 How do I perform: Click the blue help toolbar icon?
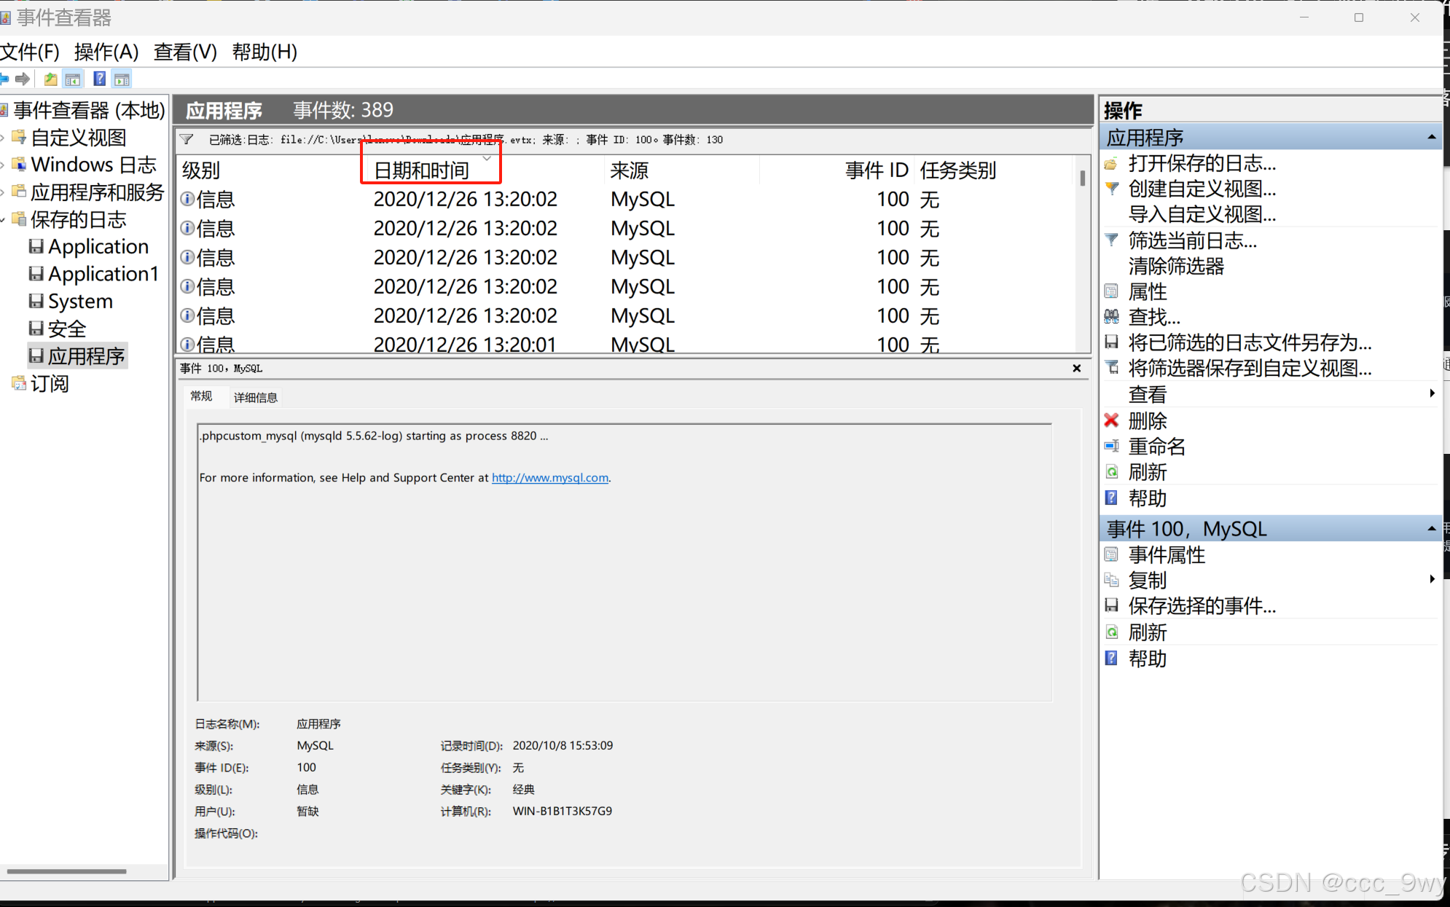tap(100, 79)
